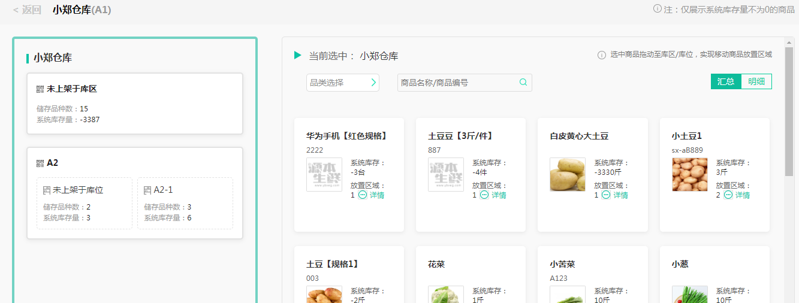Click the 小葱 product title
Image resolution: width=799 pixels, height=303 pixels.
tap(680, 264)
